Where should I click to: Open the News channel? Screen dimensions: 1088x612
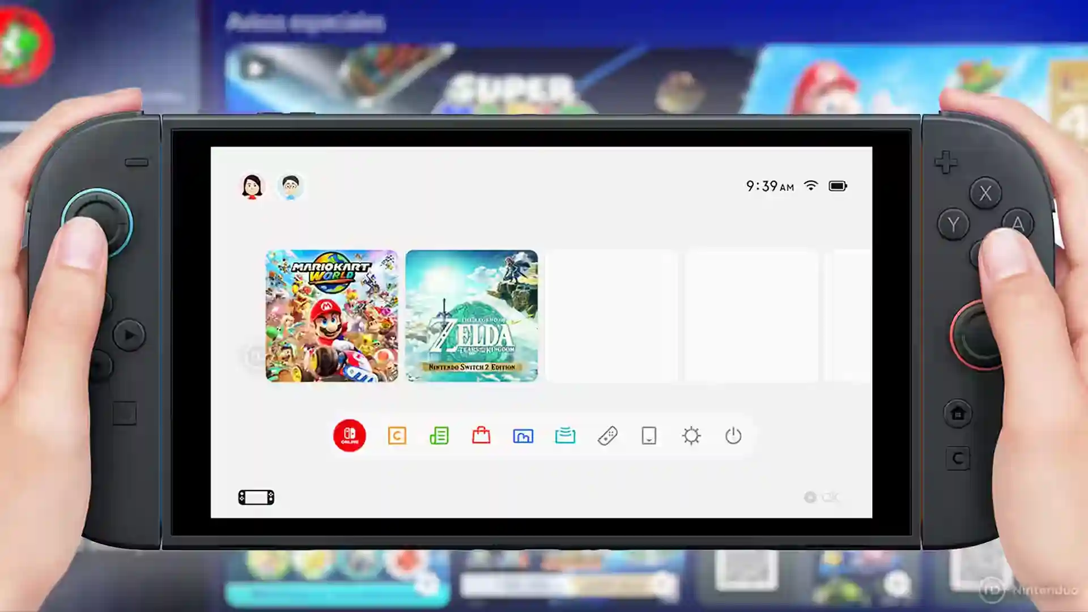(439, 435)
